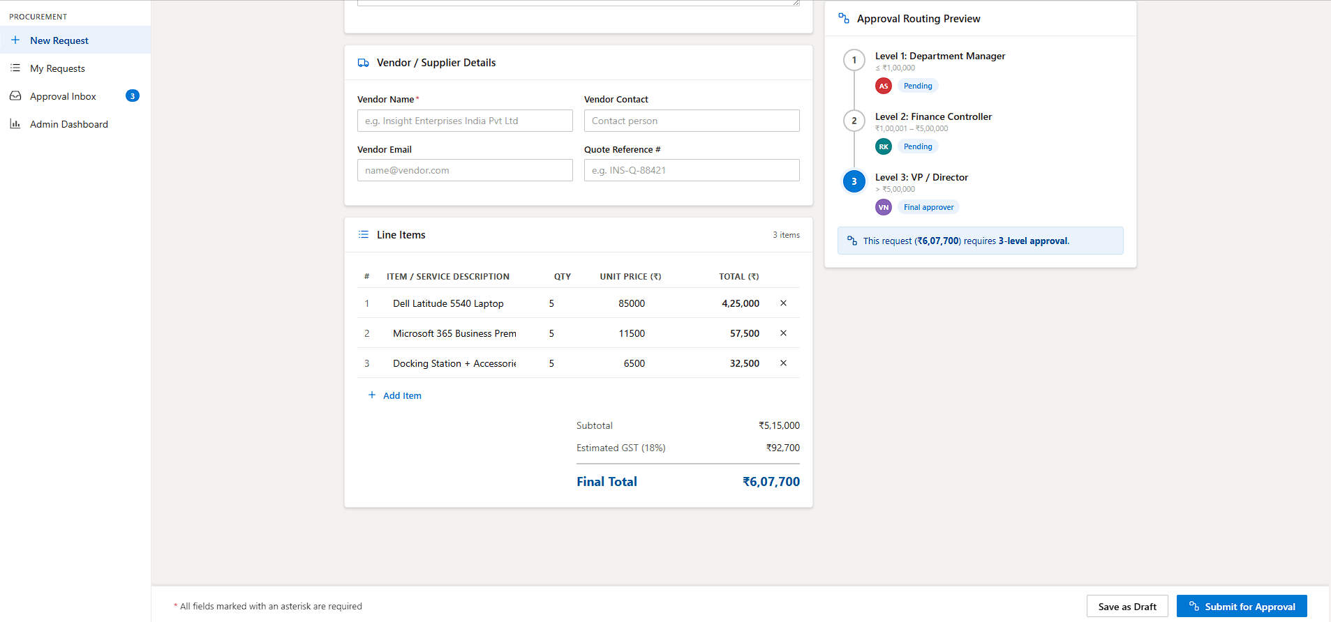Click the UNIT PRICE (₹) column header
1331x622 pixels.
point(630,277)
